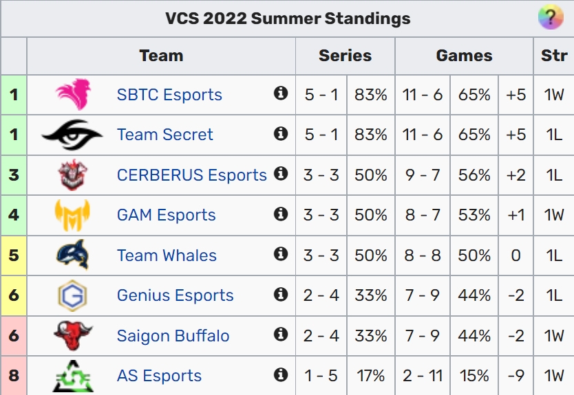Click the GAM Esports golden logo
The width and height of the screenshot is (574, 395).
(72, 215)
